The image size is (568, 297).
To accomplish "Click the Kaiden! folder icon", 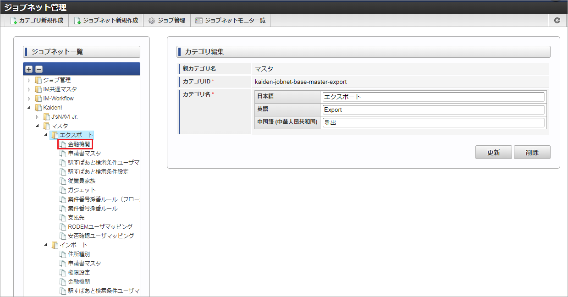I will pyautogui.click(x=39, y=108).
